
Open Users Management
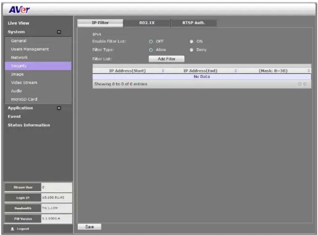[30, 49]
